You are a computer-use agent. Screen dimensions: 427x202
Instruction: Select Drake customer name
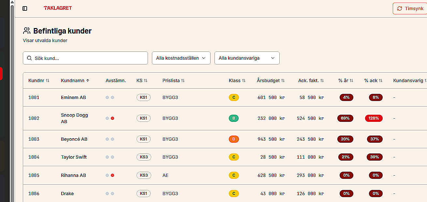(x=67, y=194)
